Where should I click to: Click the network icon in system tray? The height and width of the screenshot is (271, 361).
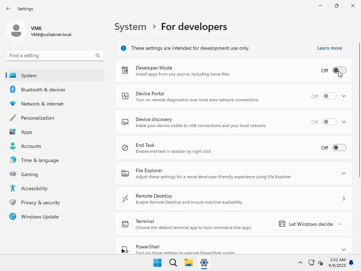[312, 263]
